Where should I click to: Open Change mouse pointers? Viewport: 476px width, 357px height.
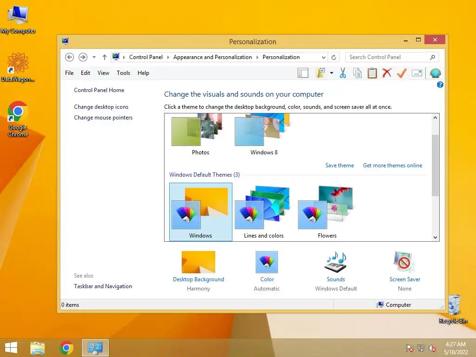[103, 118]
